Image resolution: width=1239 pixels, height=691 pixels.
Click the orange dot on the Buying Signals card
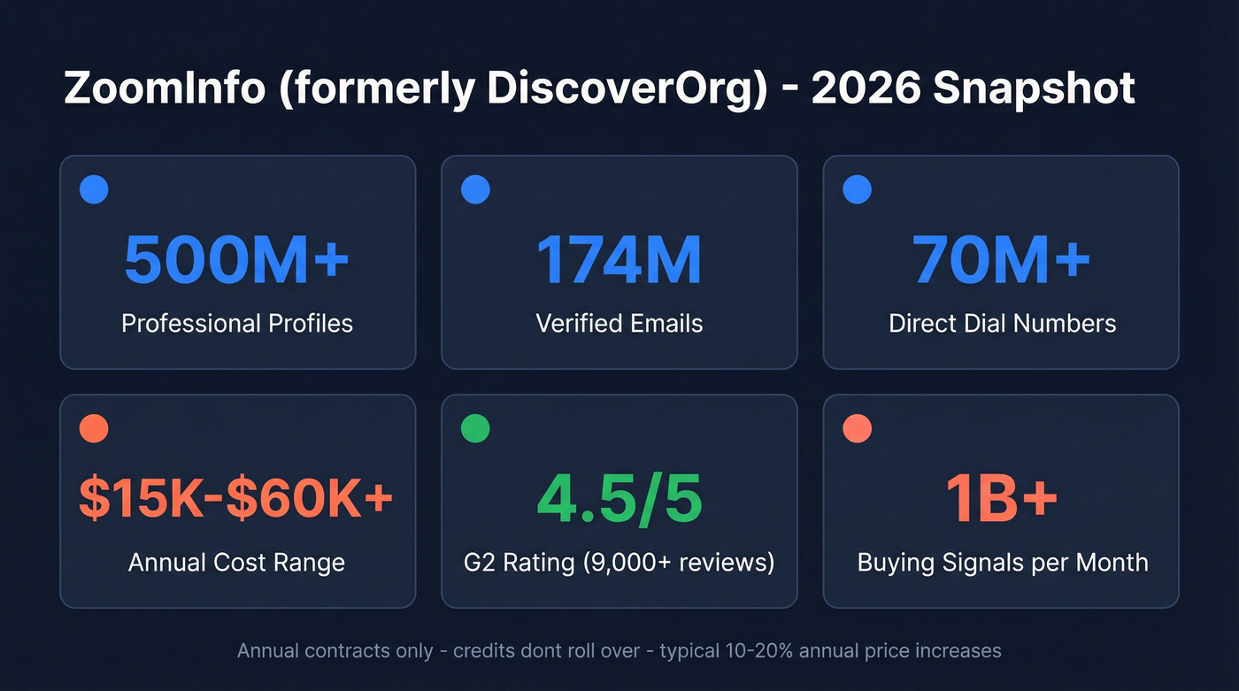pos(857,428)
